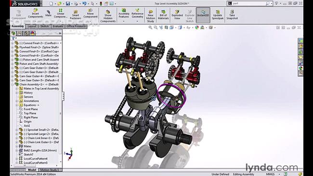
Task: Expand the Equations node
Action: [16, 105]
